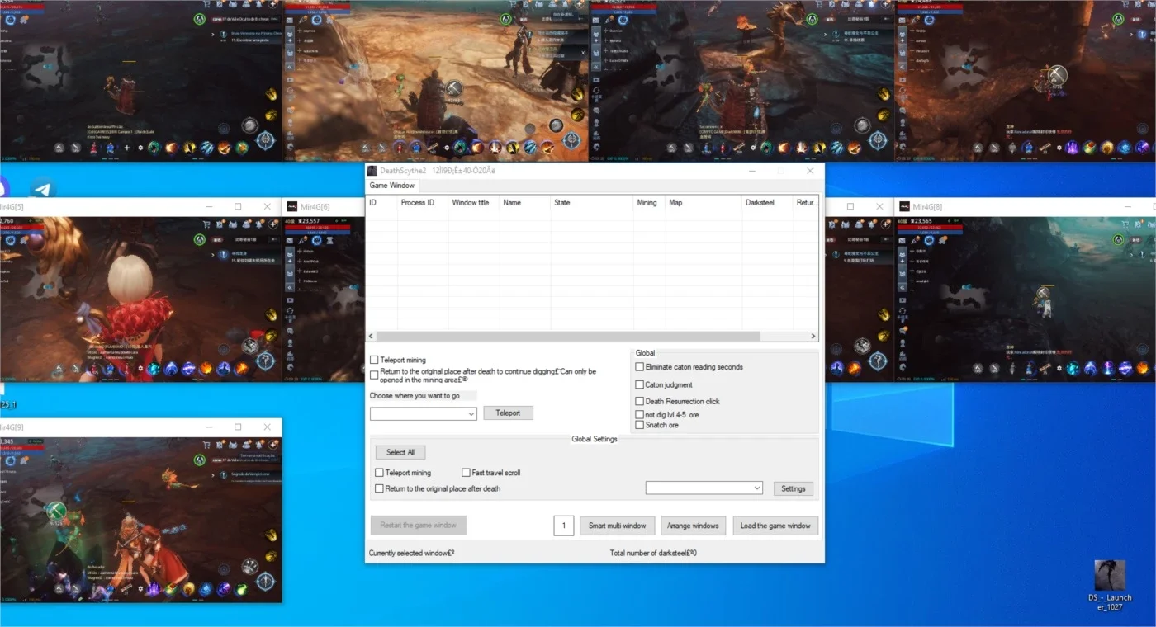This screenshot has width=1156, height=627.
Task: Open Settings in Global Settings
Action: (x=794, y=488)
